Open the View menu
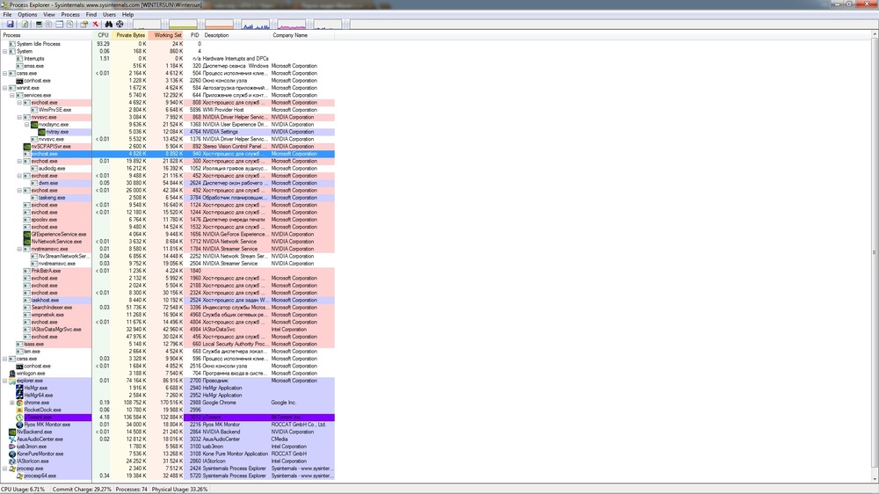The image size is (879, 494). pyautogui.click(x=49, y=15)
